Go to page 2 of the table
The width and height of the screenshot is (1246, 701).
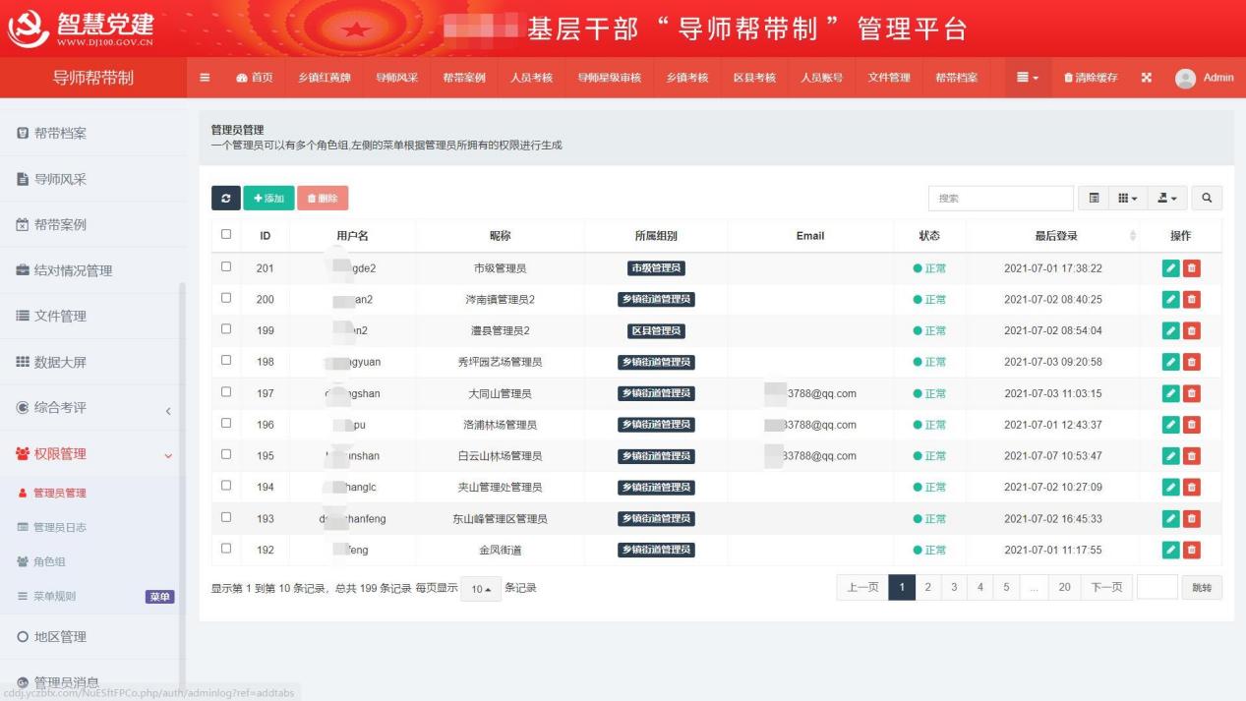pos(927,587)
